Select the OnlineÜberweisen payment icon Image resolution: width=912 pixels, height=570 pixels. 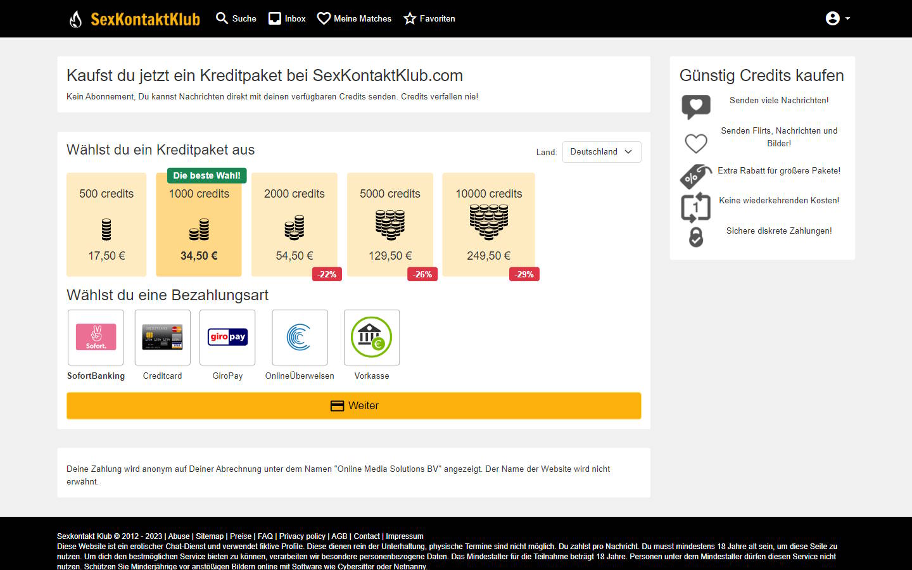[300, 337]
